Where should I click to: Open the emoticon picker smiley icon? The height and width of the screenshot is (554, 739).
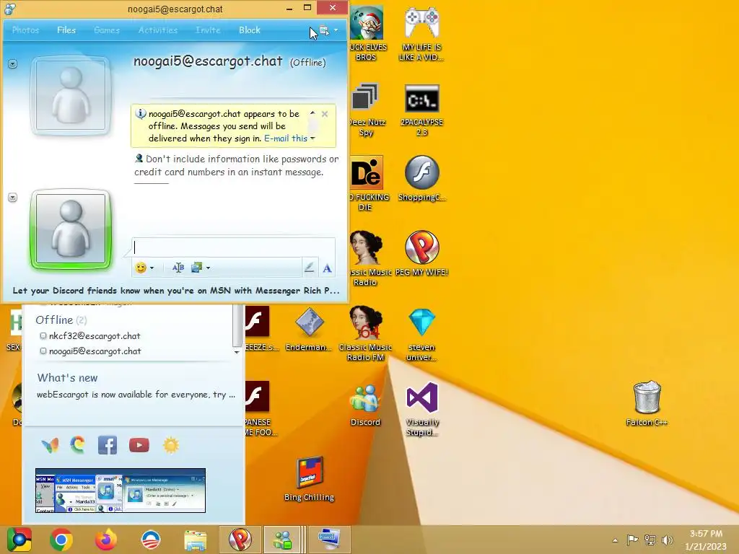(141, 268)
